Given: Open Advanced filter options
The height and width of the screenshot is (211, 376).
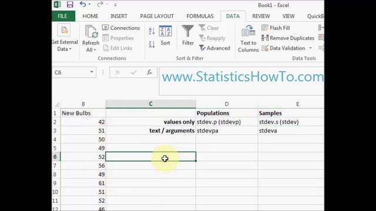Looking at the screenshot, I should pos(214,48).
